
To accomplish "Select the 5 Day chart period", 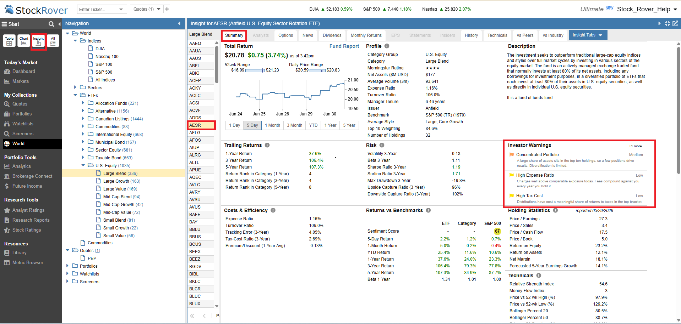I will [252, 125].
